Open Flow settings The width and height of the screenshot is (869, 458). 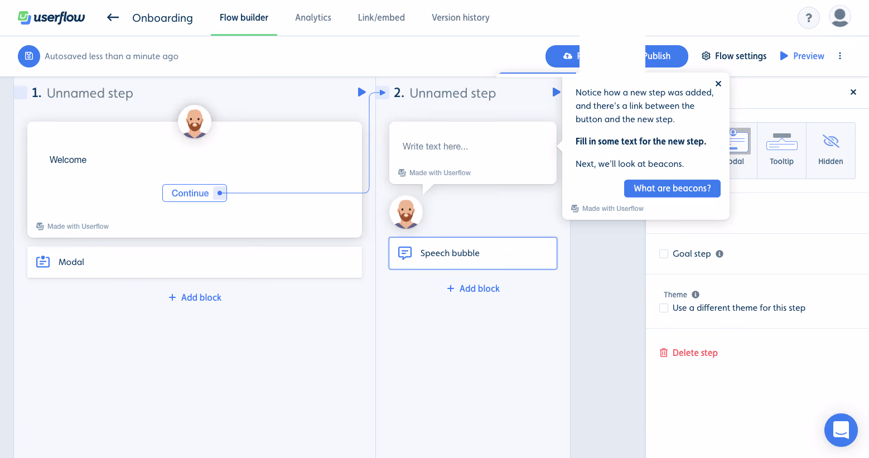[734, 56]
